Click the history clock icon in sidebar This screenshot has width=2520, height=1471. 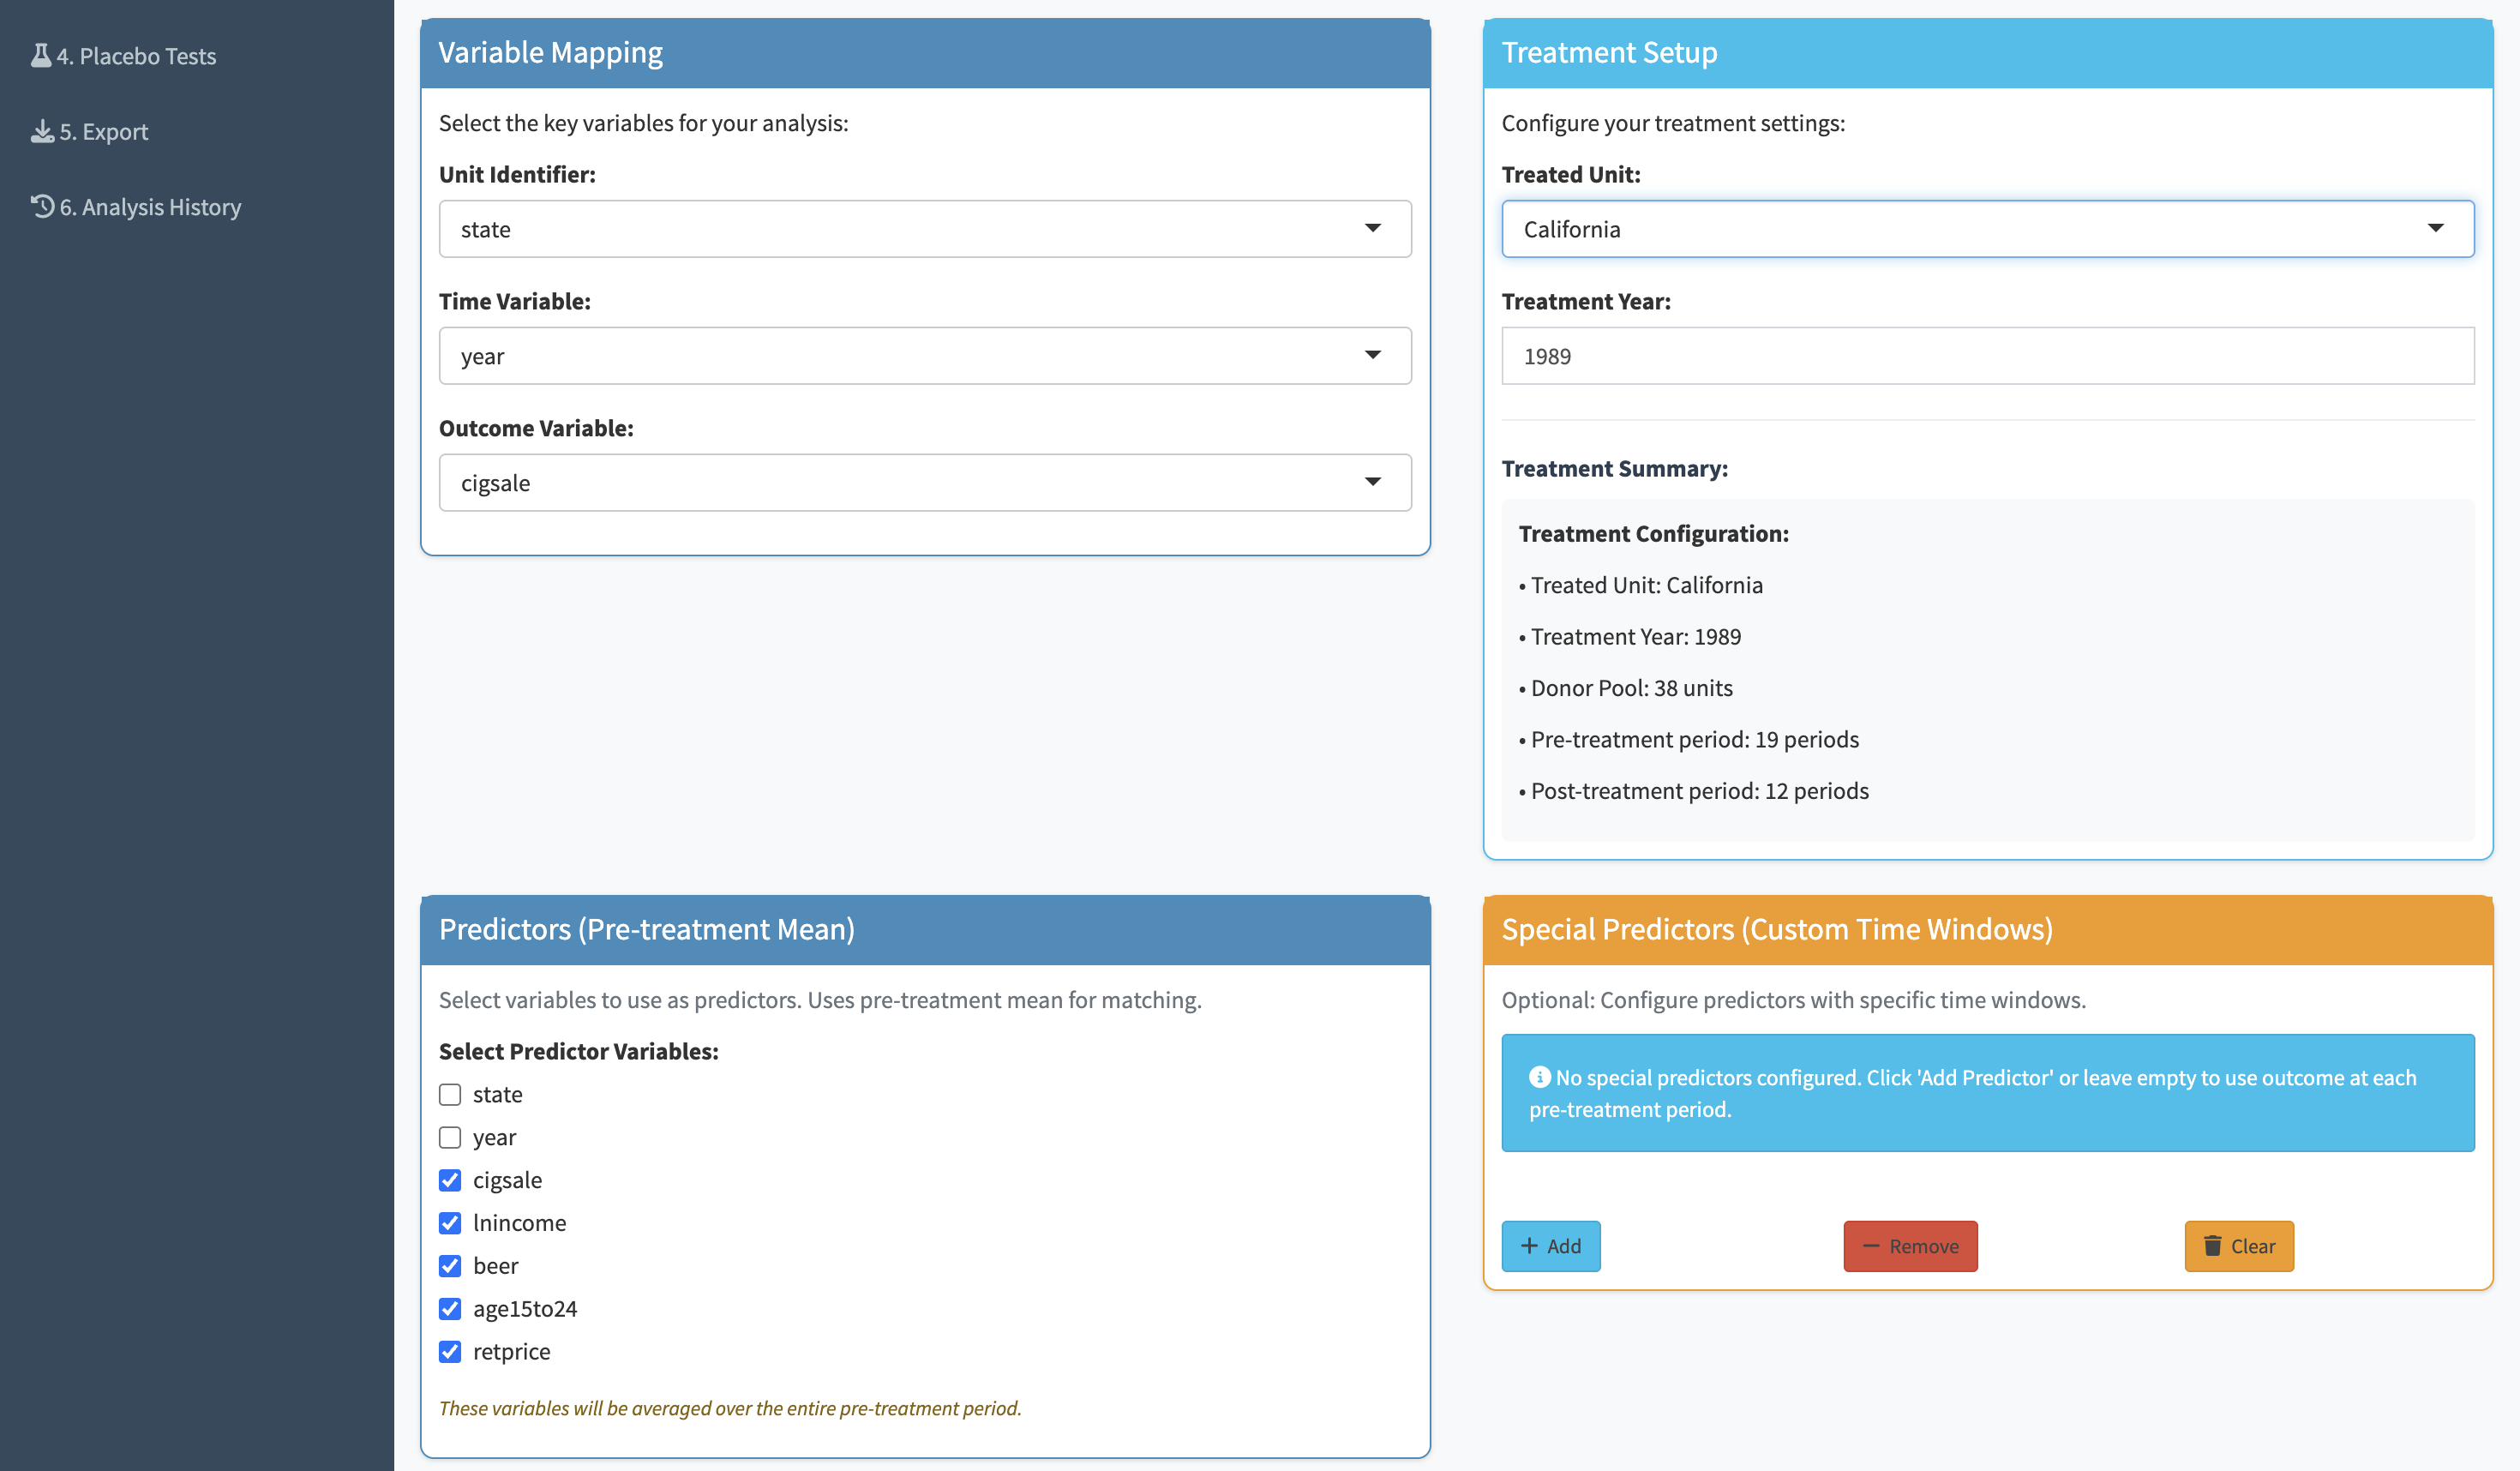coord(42,206)
